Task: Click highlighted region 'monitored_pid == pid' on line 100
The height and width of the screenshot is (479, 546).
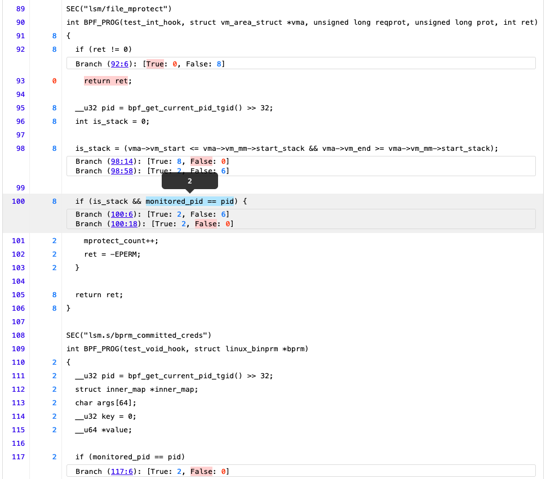Action: 190,202
